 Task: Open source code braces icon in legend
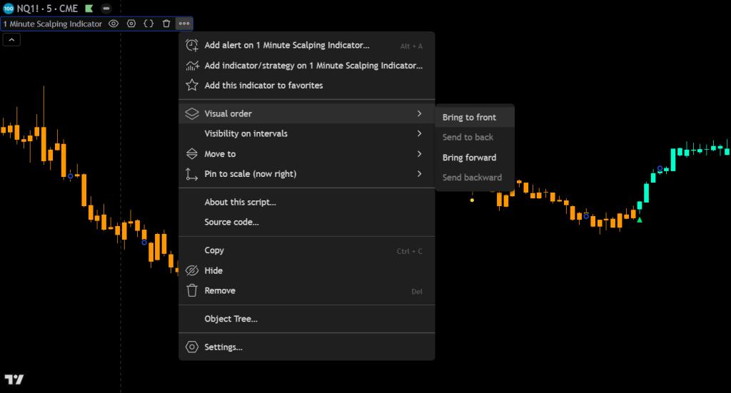point(148,24)
